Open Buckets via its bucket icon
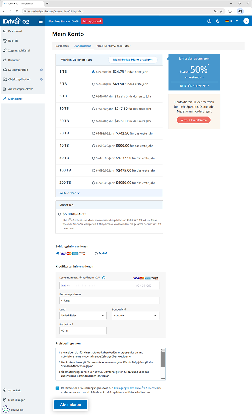 coord(5,41)
